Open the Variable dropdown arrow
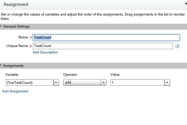 coord(56,83)
